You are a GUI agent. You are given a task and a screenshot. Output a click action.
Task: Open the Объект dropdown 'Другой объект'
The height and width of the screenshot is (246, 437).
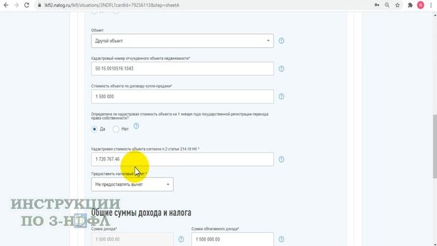coord(182,41)
